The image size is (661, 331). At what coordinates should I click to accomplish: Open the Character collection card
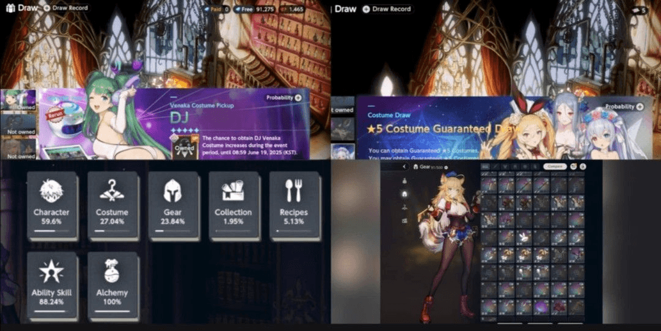(52, 204)
